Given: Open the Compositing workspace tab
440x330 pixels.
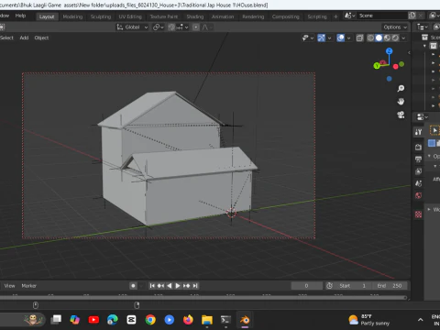Looking at the screenshot, I should pos(285,16).
